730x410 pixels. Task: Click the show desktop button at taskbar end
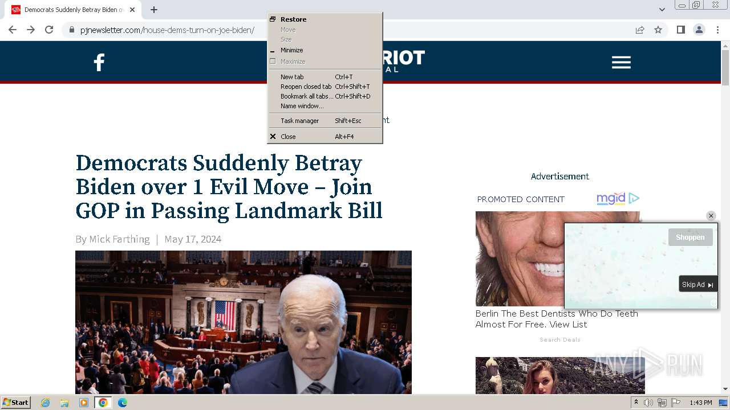coord(723,403)
